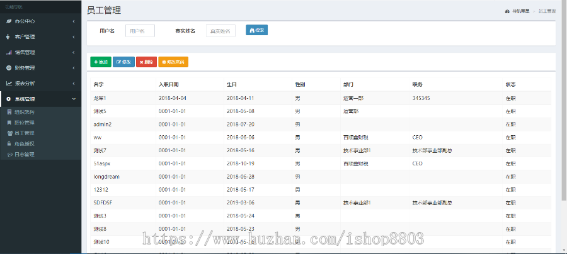Click the orange 修改密码 button

[x=173, y=62]
